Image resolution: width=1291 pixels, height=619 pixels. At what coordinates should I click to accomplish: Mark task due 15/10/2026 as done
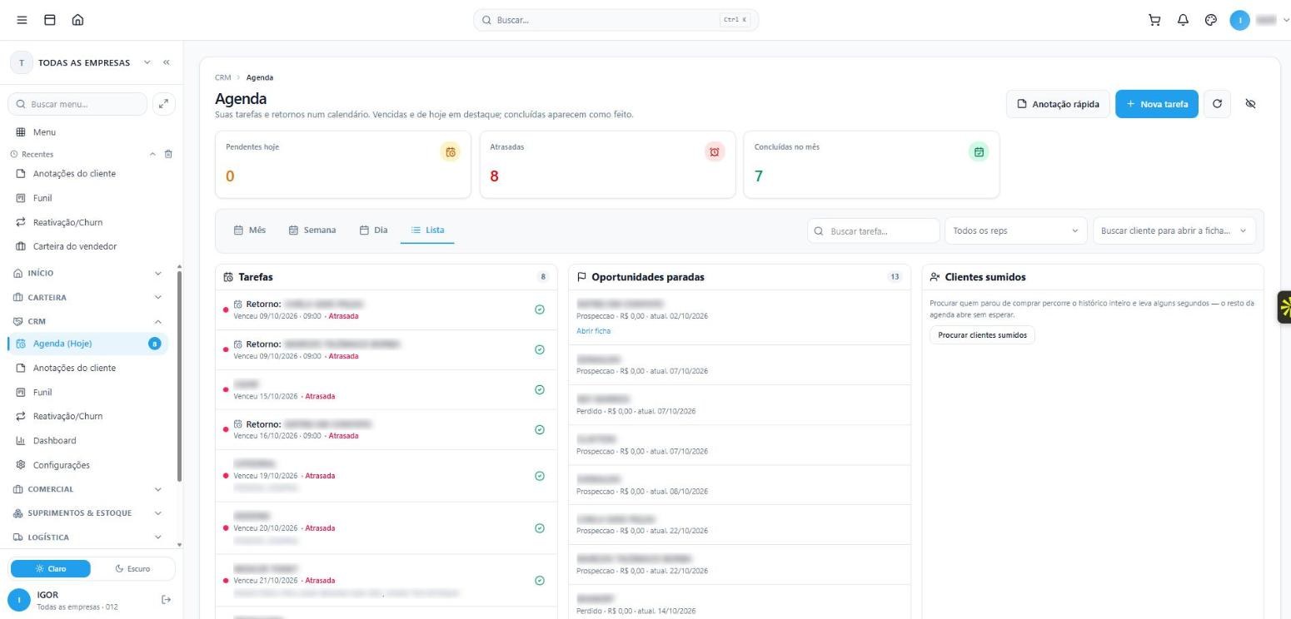click(540, 389)
